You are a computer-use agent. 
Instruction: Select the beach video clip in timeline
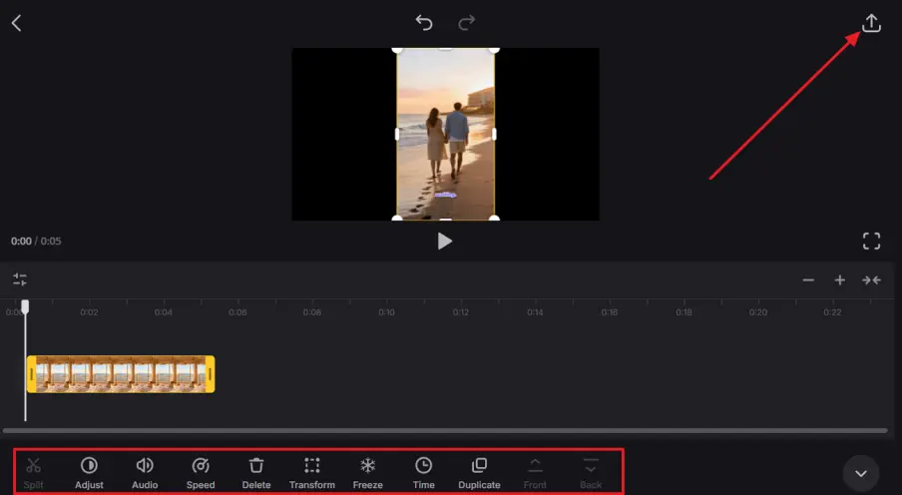point(121,374)
